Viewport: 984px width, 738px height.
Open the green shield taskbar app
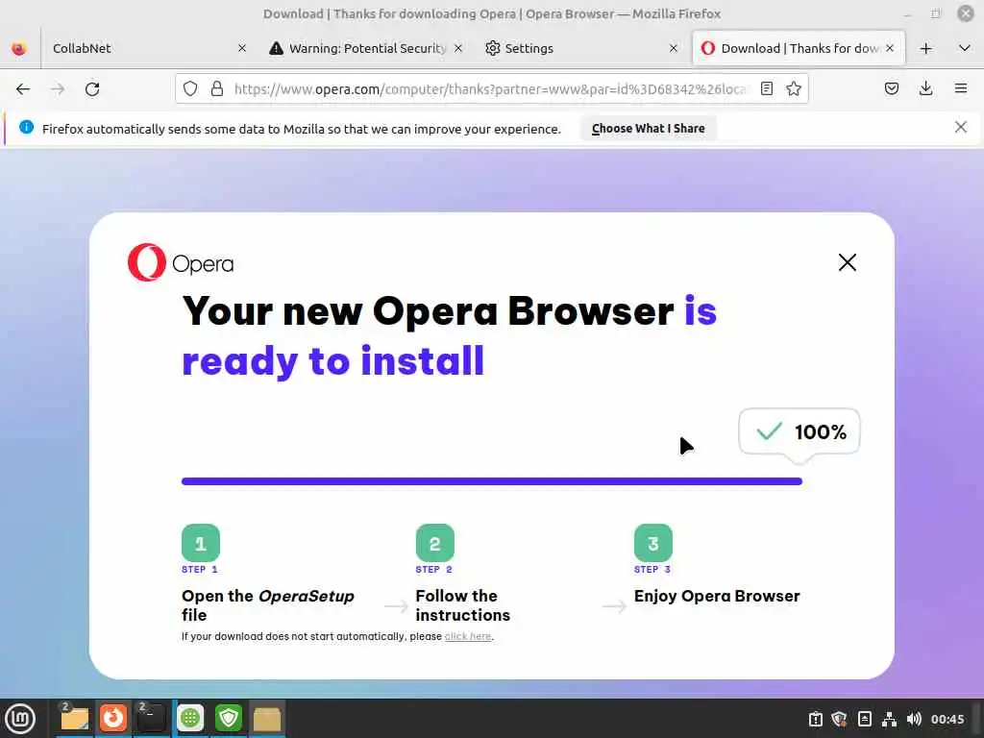[229, 719]
